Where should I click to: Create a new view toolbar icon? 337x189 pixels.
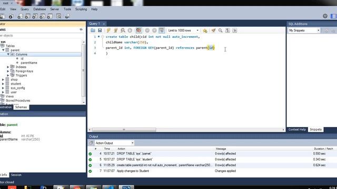35,16
